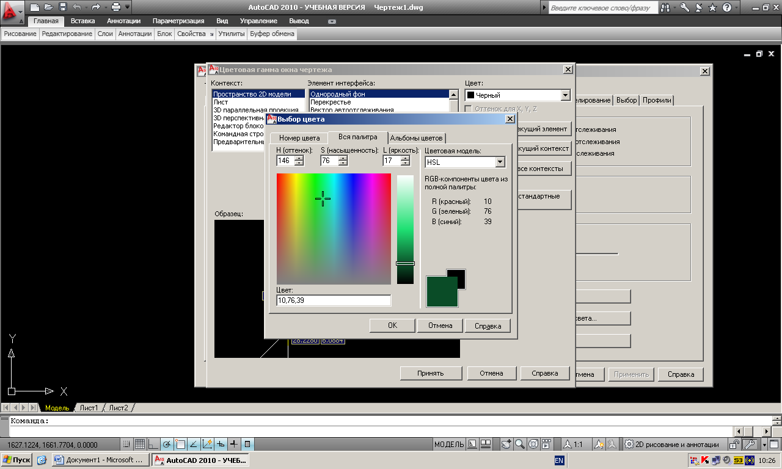Toggle Object snap in status bar

tap(180, 444)
